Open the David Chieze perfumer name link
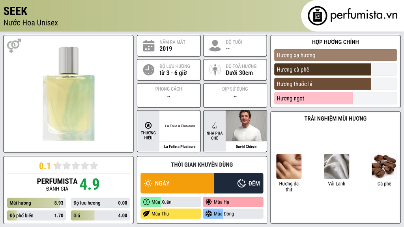 coord(246,147)
